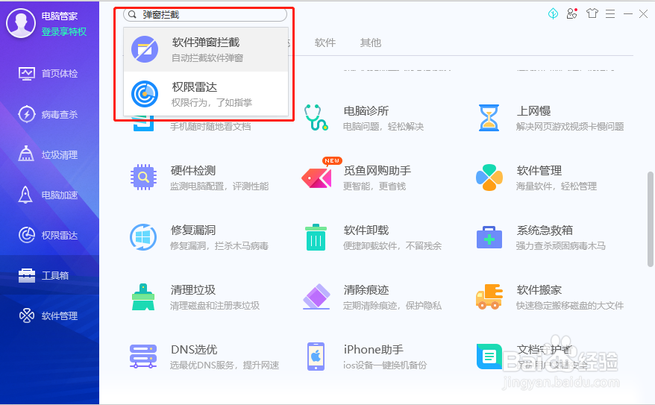This screenshot has height=405, width=655.
Task: Click the 软件搬家 truck icon
Action: pos(489,297)
